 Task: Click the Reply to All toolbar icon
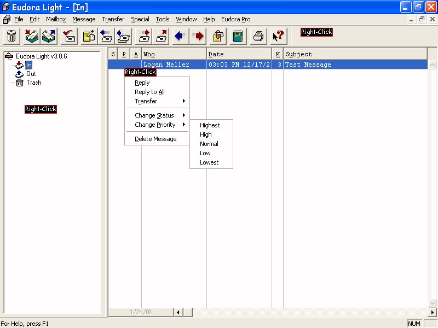(x=123, y=36)
